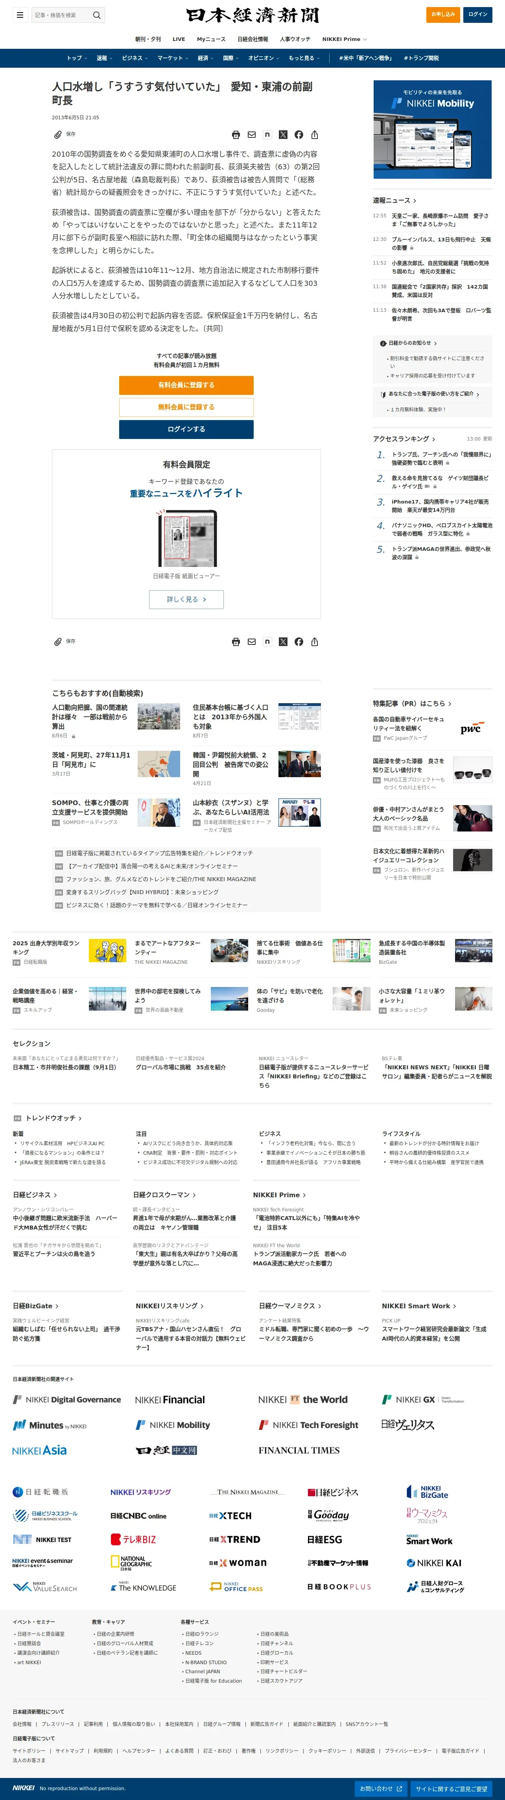Image resolution: width=505 pixels, height=1800 pixels.
Task: Click サイトに関するご意見ご要望 footer button
Action: coord(451,1788)
